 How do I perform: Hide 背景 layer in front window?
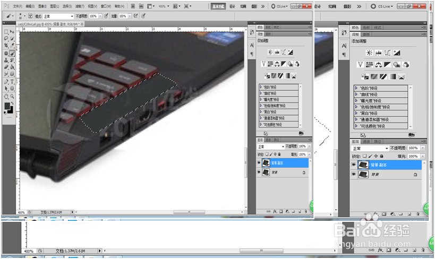click(x=259, y=172)
